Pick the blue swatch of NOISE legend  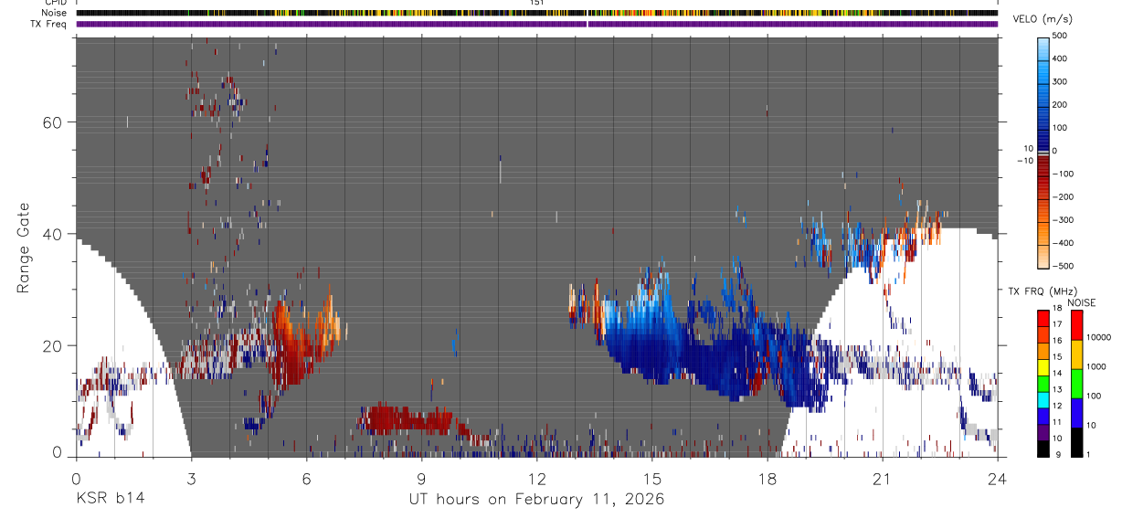1077,412
